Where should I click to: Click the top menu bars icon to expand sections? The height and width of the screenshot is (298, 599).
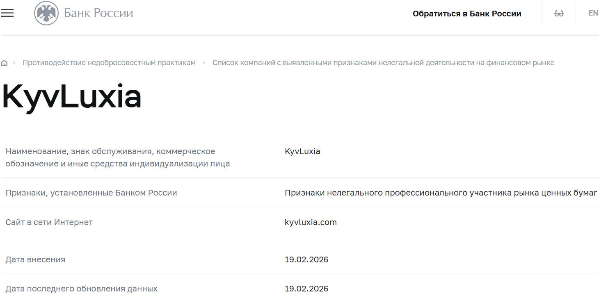pos(7,13)
